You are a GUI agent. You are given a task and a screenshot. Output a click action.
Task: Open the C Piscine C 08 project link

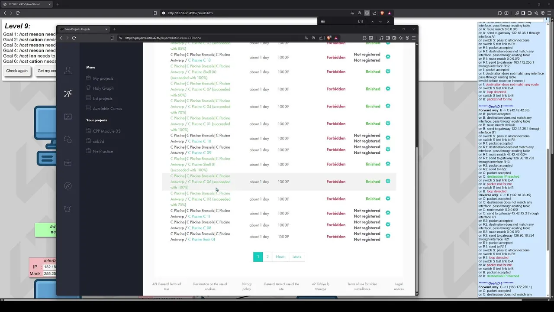[x=200, y=228]
